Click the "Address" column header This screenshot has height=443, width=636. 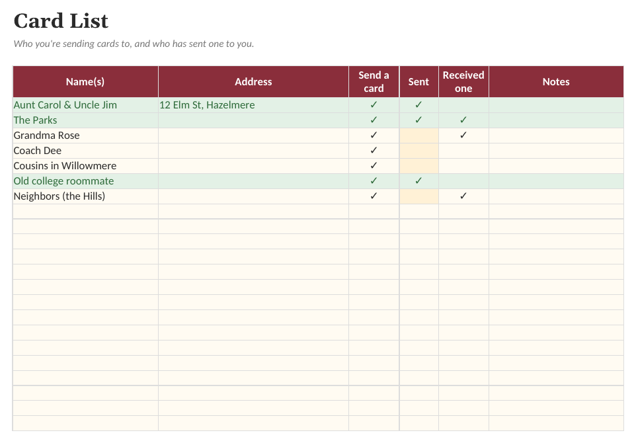coord(253,82)
